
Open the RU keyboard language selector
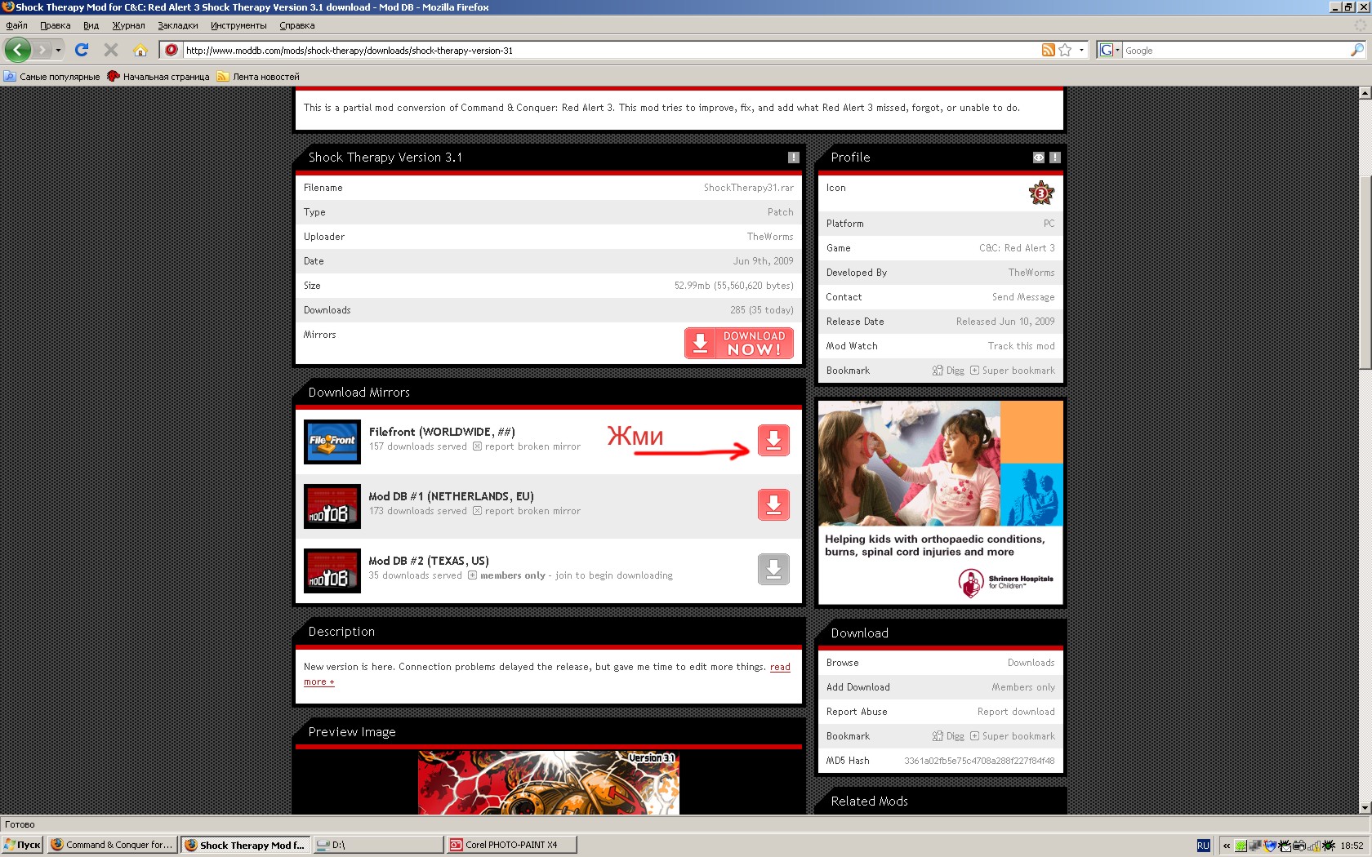[x=1203, y=846]
